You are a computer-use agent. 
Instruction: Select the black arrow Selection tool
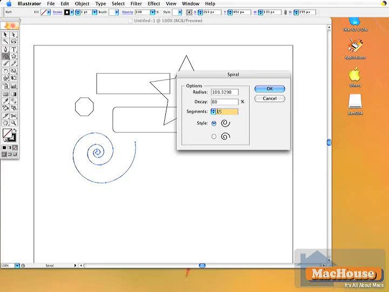[x=5, y=34]
